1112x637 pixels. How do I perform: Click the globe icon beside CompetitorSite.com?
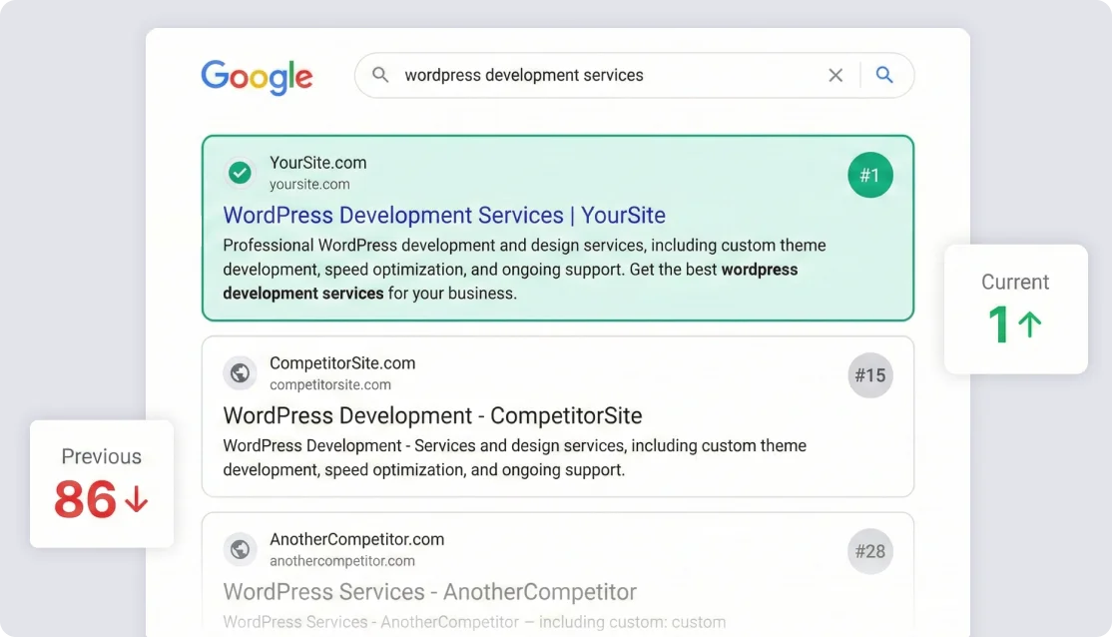240,372
